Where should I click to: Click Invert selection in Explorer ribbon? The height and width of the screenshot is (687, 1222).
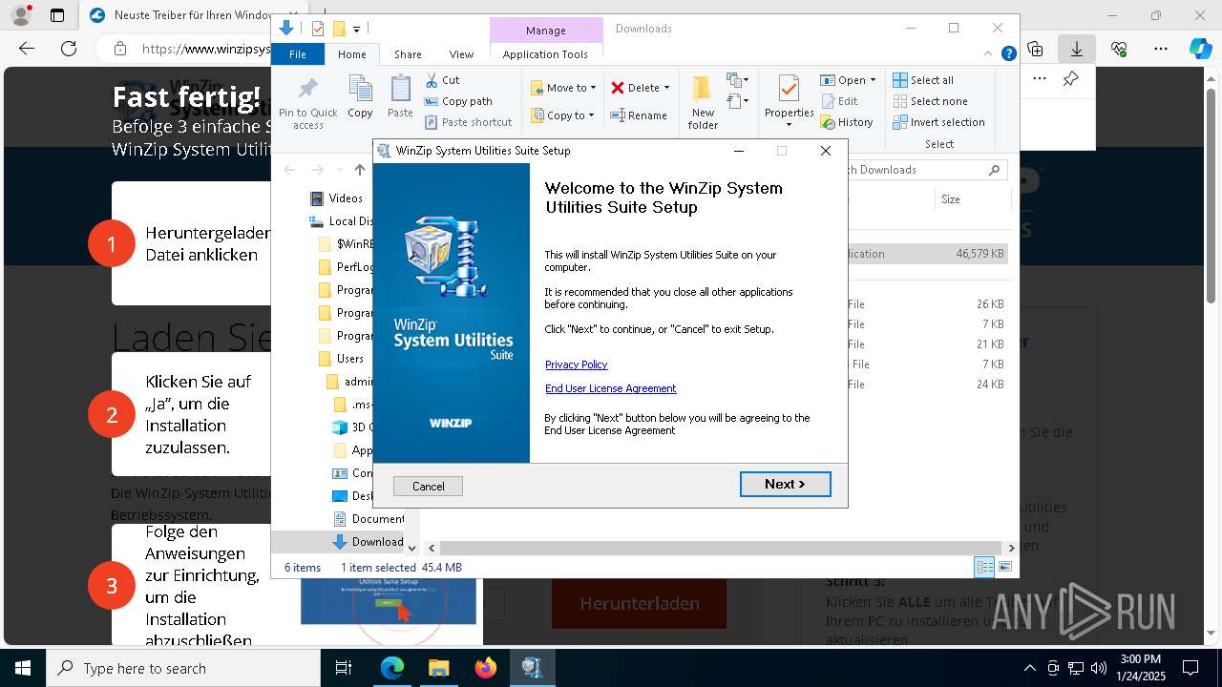coord(938,122)
